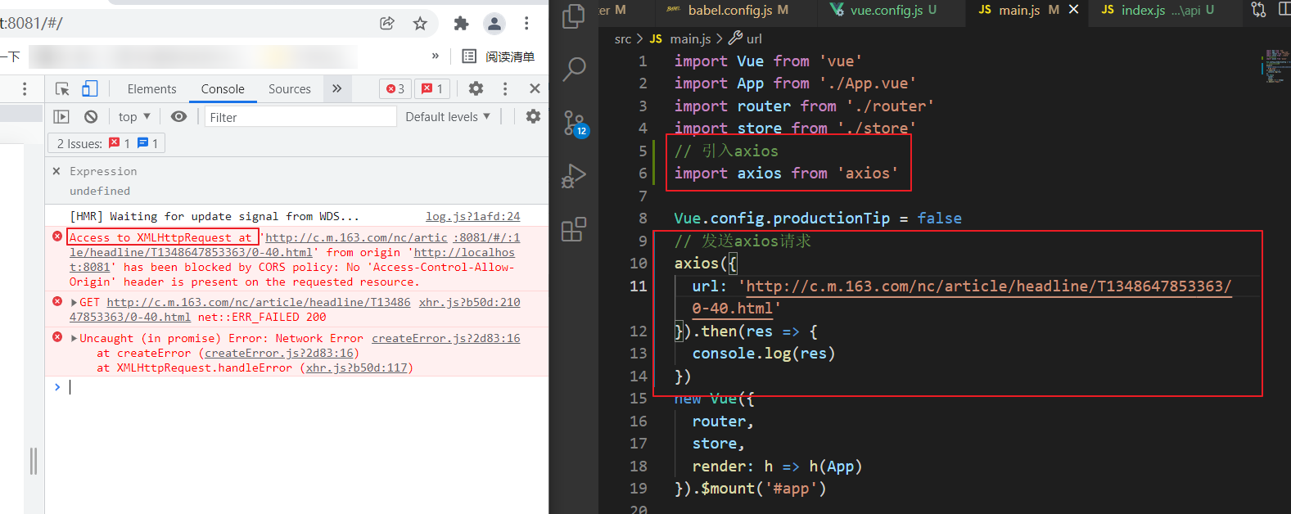
Task: Click 'console.log(res)' in the code
Action: (764, 354)
